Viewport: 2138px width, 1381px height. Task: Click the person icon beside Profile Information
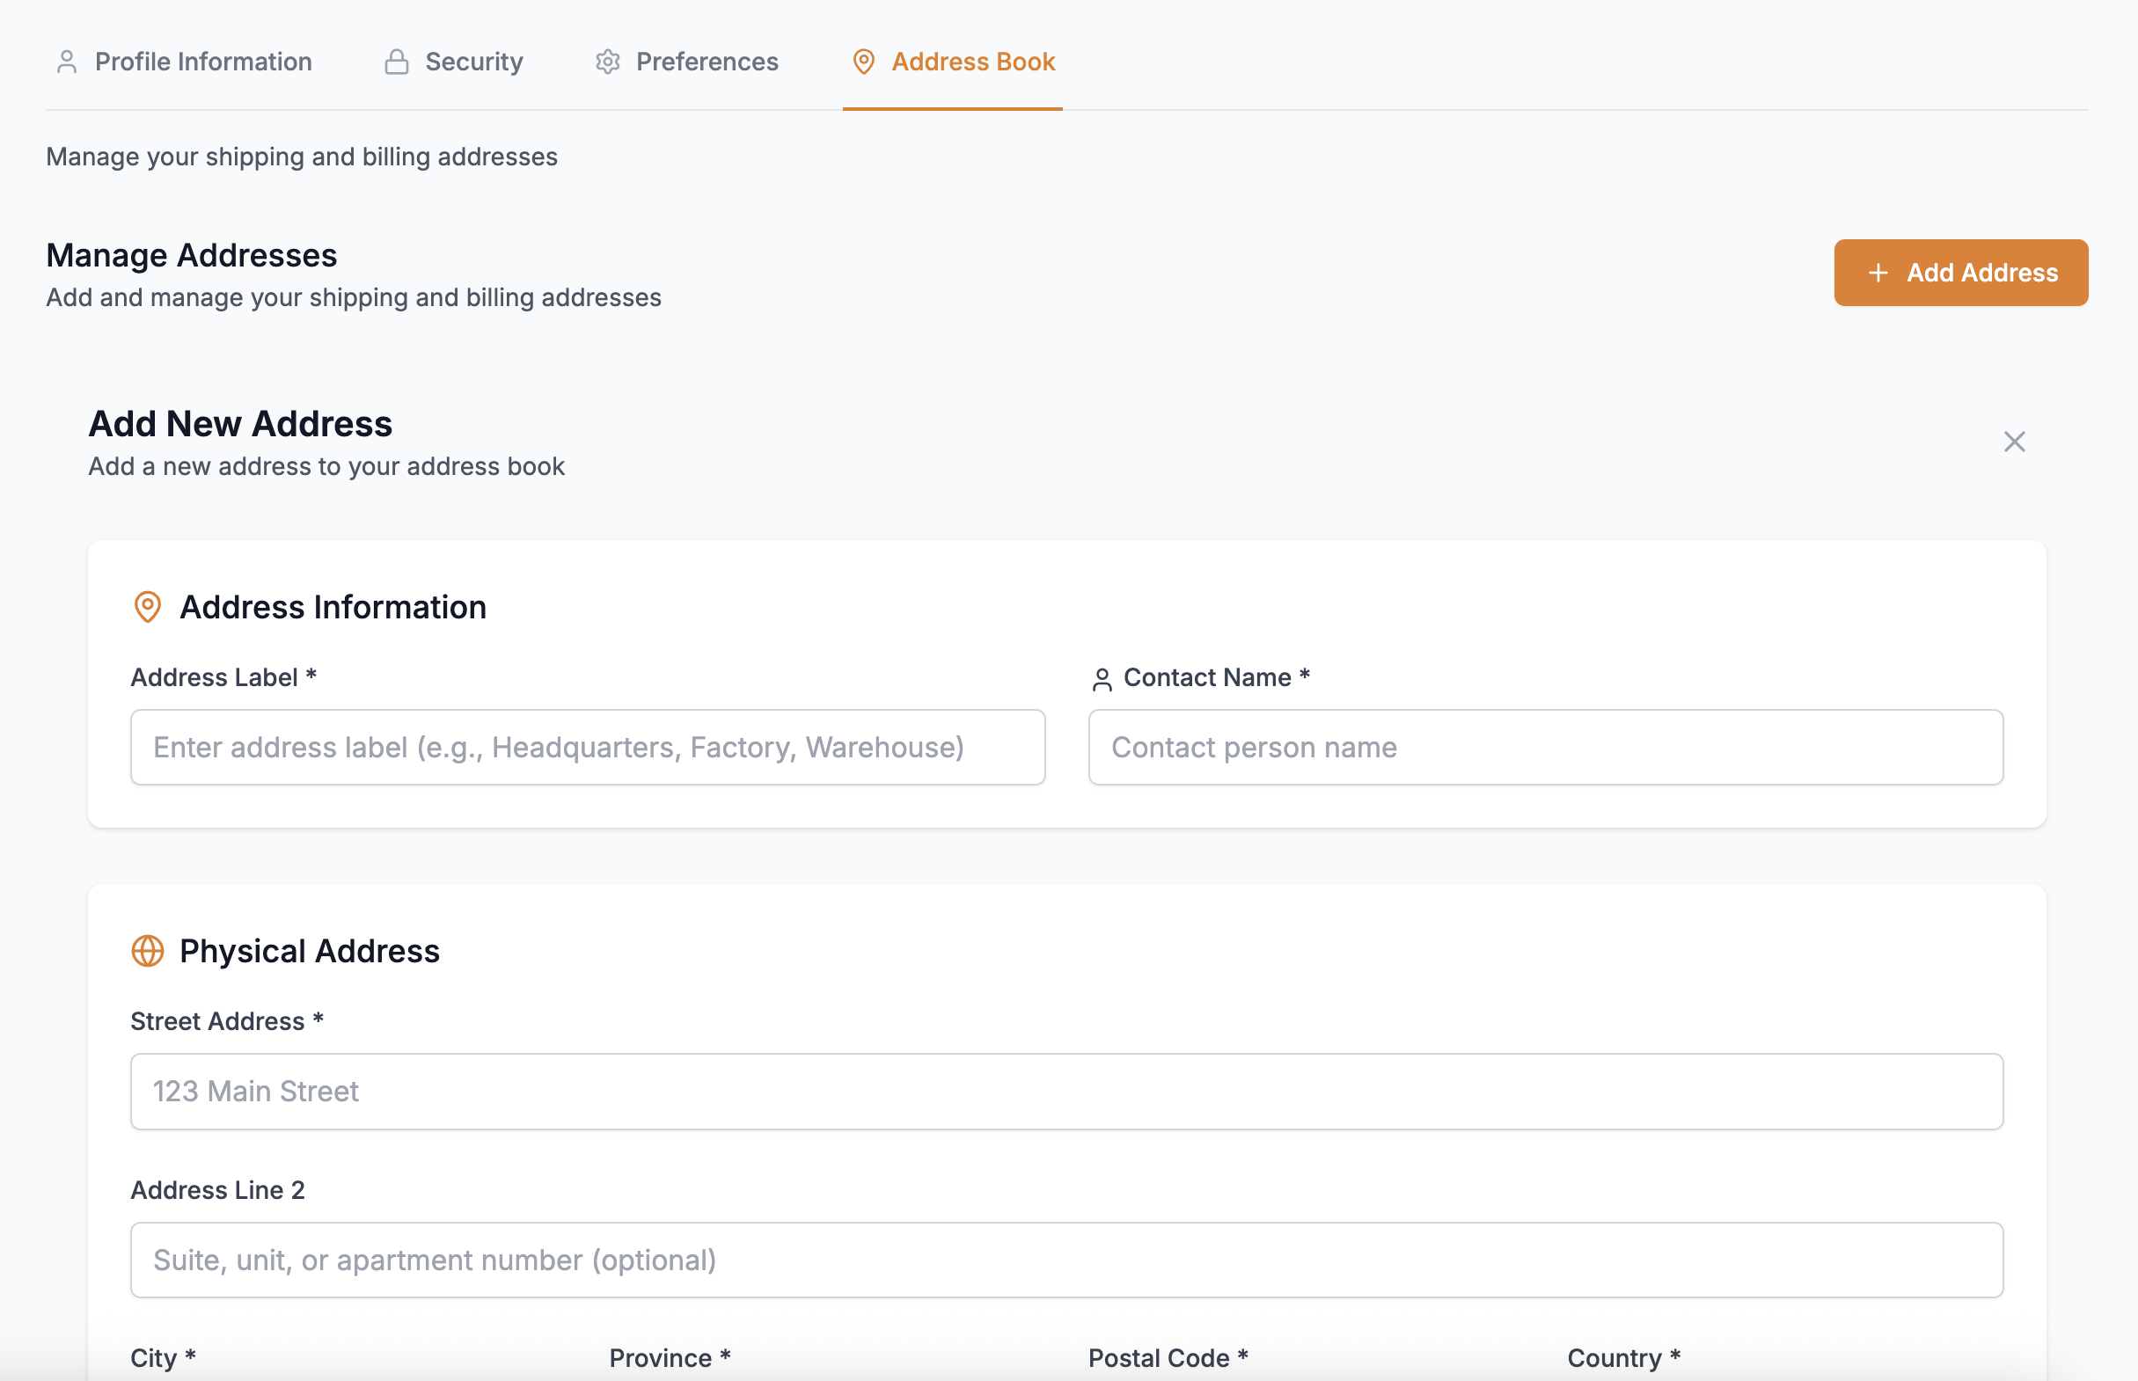coord(66,62)
